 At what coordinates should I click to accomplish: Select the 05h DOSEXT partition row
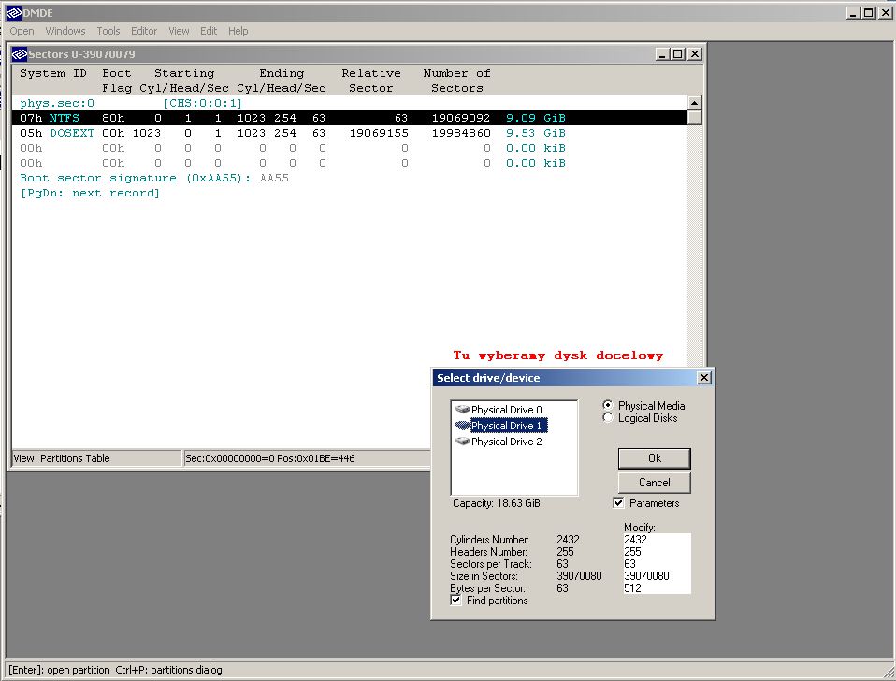(349, 133)
